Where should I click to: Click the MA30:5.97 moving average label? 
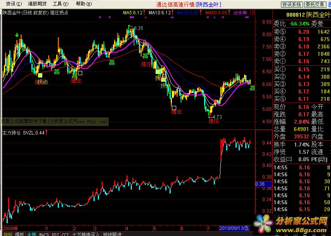click(x=188, y=13)
